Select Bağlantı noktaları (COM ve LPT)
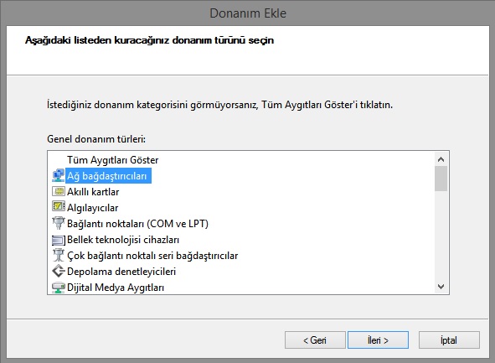 [x=137, y=224]
